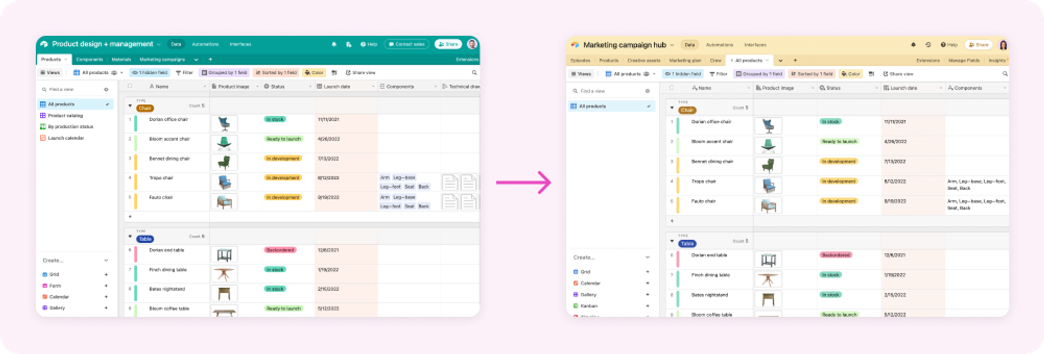
Task: Open Interfaces in Marketing campaign hub header
Action: point(755,45)
